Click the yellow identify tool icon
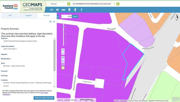180x102 pixels. pyautogui.click(x=63, y=68)
